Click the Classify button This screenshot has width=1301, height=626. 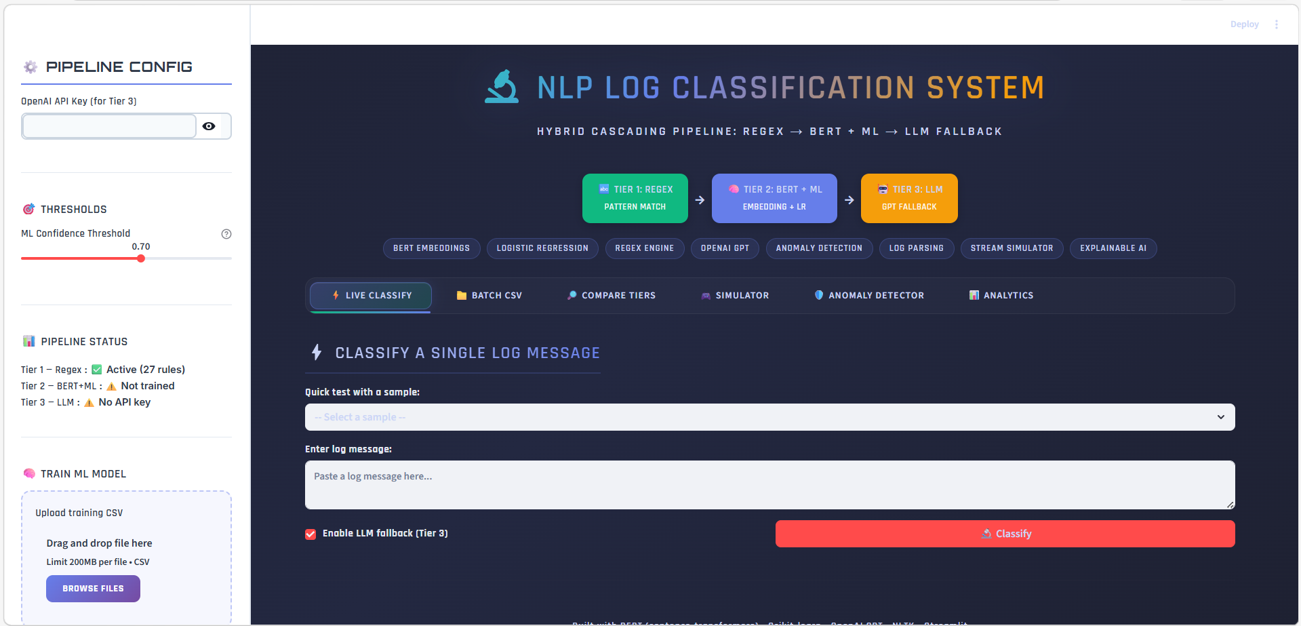click(x=1005, y=534)
